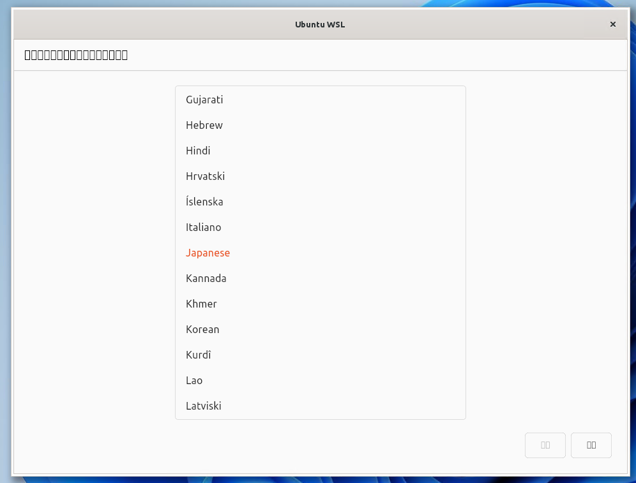636x483 pixels.
Task: Click the Back button on the bottom left
Action: coord(545,445)
